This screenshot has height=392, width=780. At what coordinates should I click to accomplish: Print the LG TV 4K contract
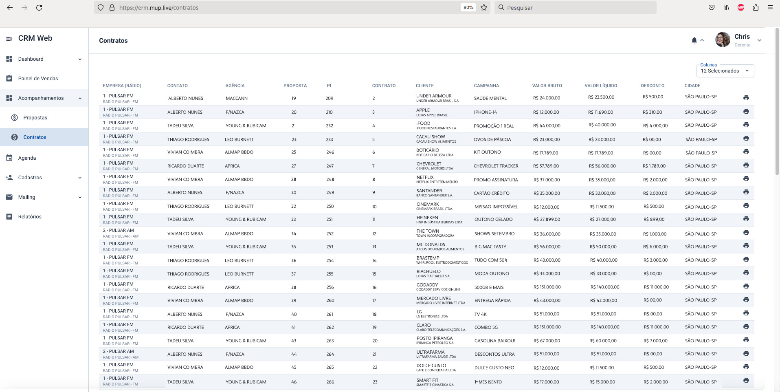coord(746,313)
